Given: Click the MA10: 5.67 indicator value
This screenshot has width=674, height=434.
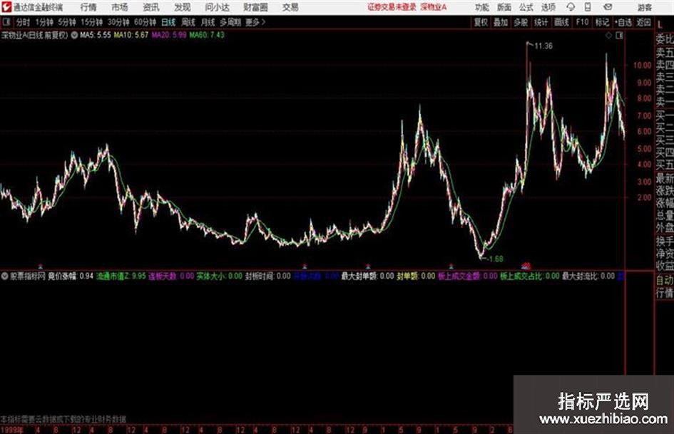Looking at the screenshot, I should pyautogui.click(x=131, y=35).
